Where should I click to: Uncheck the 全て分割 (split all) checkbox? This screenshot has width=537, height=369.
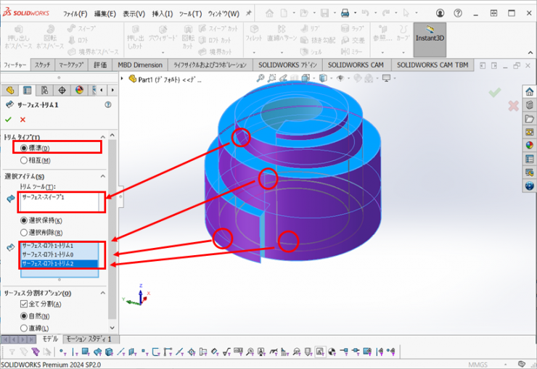click(x=24, y=304)
